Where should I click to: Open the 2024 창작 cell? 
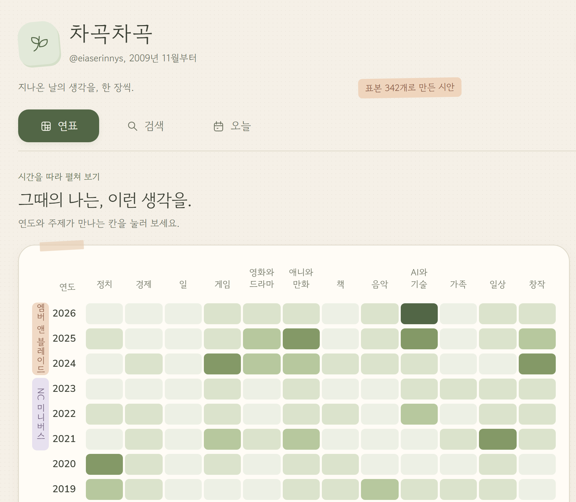click(537, 364)
